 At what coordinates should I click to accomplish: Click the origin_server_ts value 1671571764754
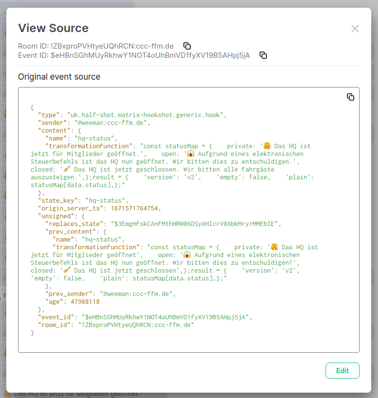[134, 208]
